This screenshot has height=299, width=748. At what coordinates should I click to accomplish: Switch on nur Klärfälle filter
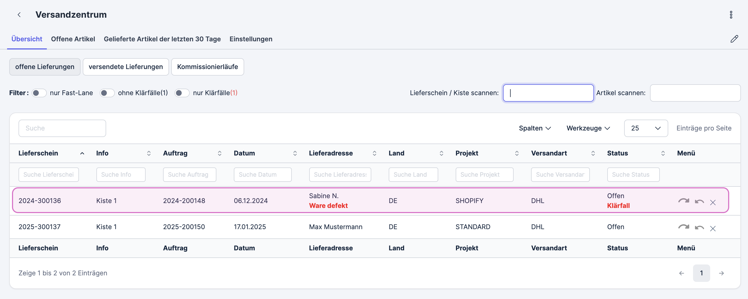[x=182, y=93]
